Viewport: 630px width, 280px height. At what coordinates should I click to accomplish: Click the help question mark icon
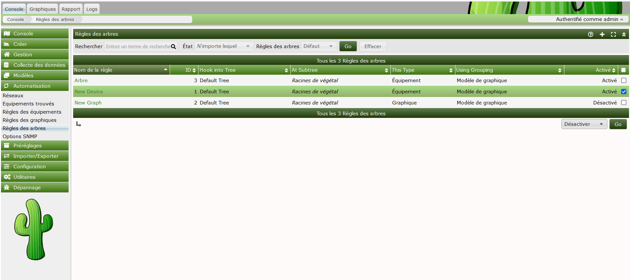[590, 34]
